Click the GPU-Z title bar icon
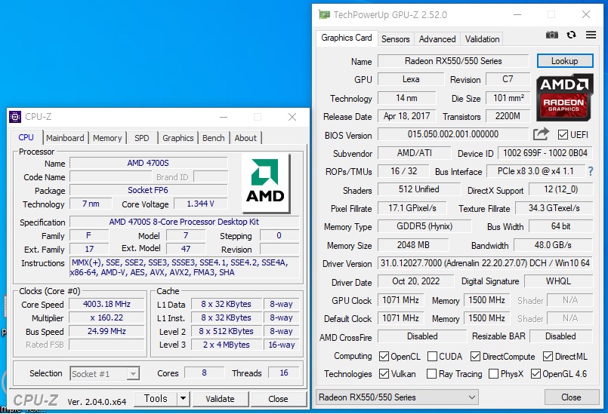 point(324,15)
